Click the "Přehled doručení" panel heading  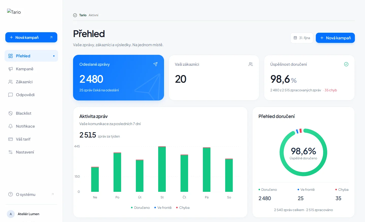277,116
